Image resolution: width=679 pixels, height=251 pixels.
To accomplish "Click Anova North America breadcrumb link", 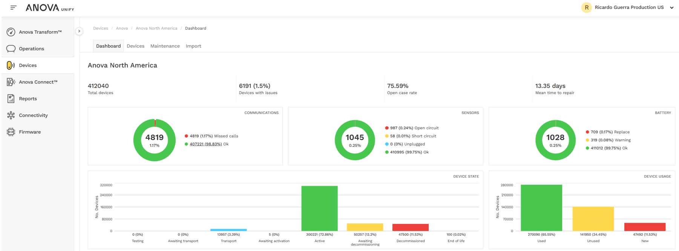I will (156, 28).
